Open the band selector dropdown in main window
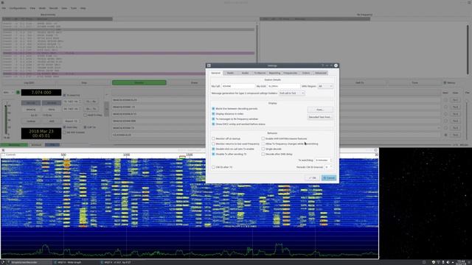This screenshot has height=265, width=472. point(8,93)
